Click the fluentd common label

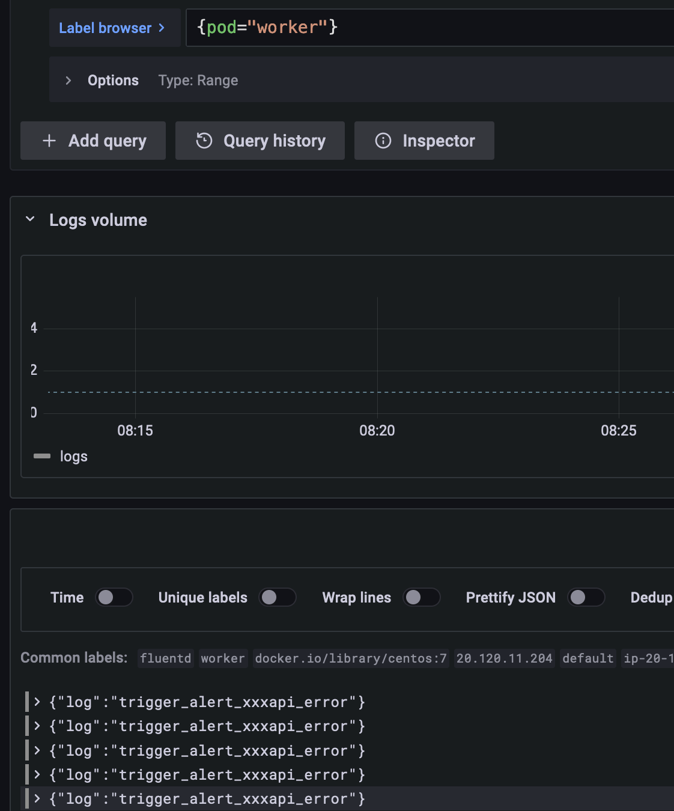pos(165,658)
